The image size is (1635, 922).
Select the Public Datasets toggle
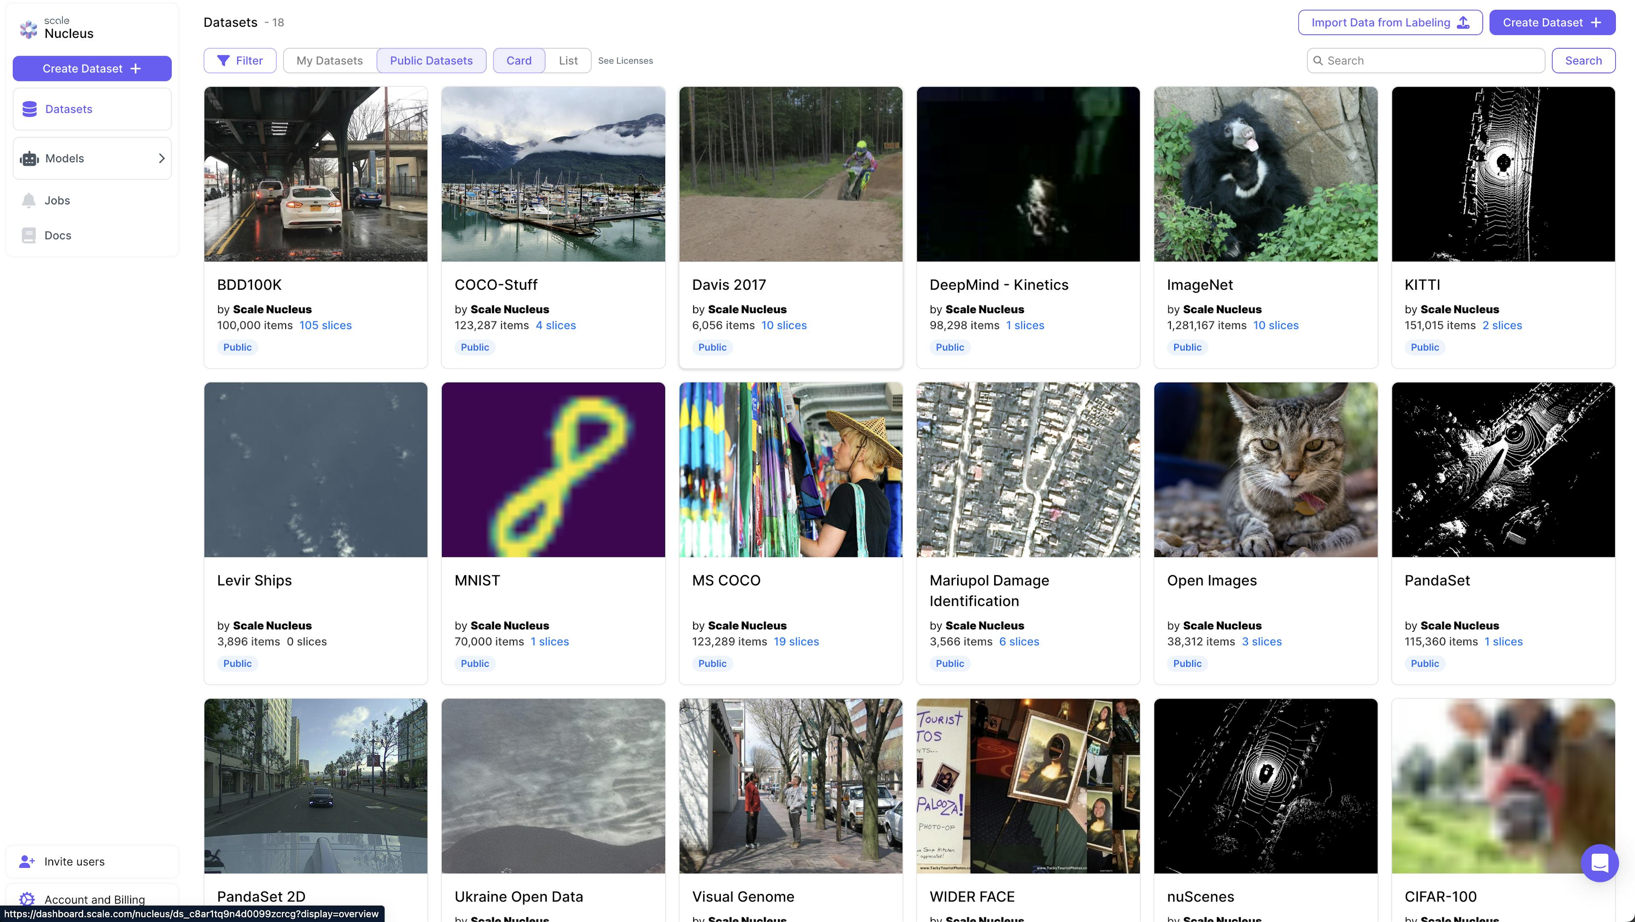point(431,61)
